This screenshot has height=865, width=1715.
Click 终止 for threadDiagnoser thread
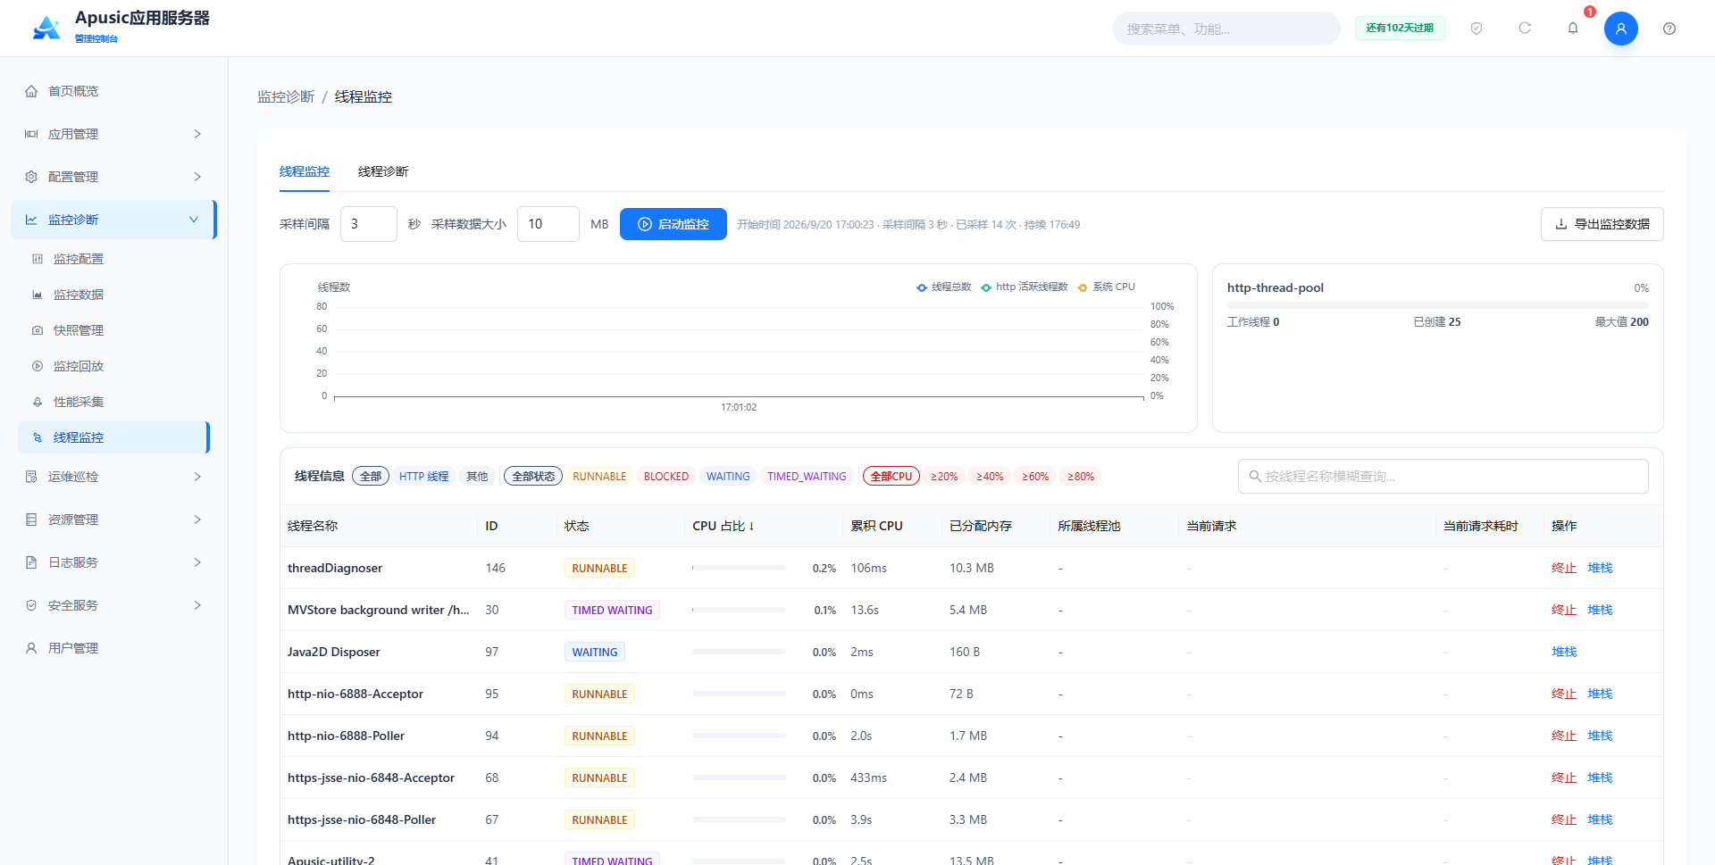click(1564, 568)
